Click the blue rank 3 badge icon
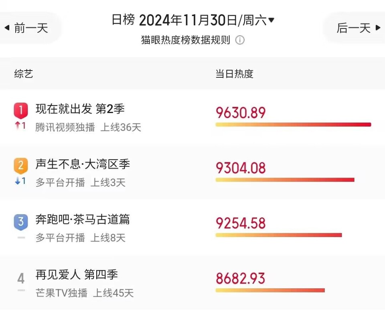Viewport: 385px width, 314px height. (x=20, y=220)
